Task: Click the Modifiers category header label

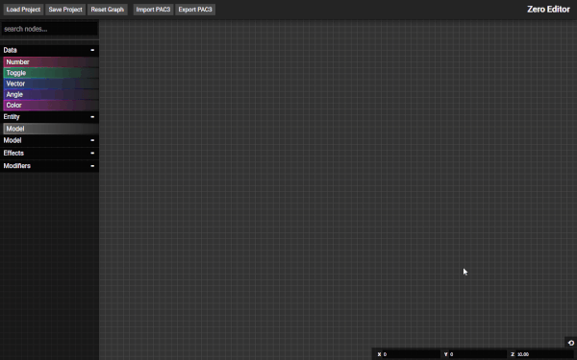Action: tap(17, 166)
